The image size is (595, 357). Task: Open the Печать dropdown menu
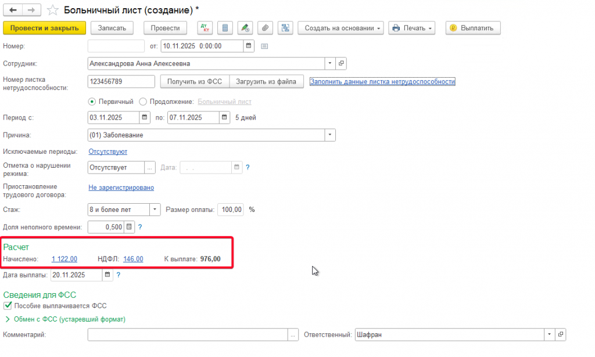pyautogui.click(x=412, y=28)
